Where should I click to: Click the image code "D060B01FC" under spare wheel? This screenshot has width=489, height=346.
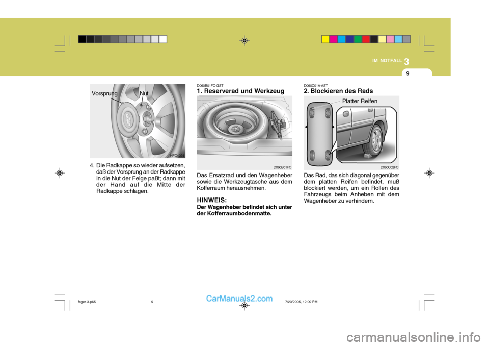click(x=283, y=167)
